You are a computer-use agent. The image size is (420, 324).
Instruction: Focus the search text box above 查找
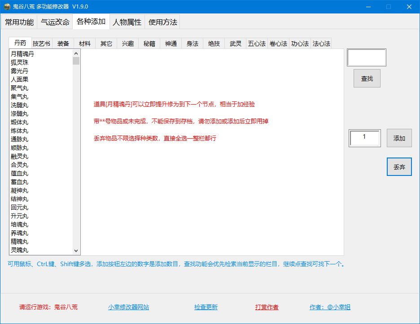coord(366,57)
